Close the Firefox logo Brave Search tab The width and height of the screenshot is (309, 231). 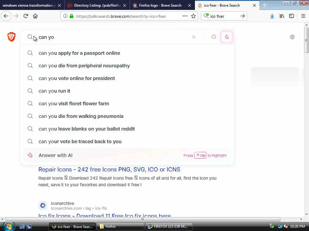(190, 5)
